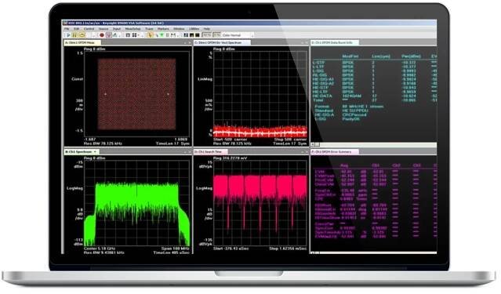
Task: Click the "Stop 500 carrier" label
Action: [290, 140]
